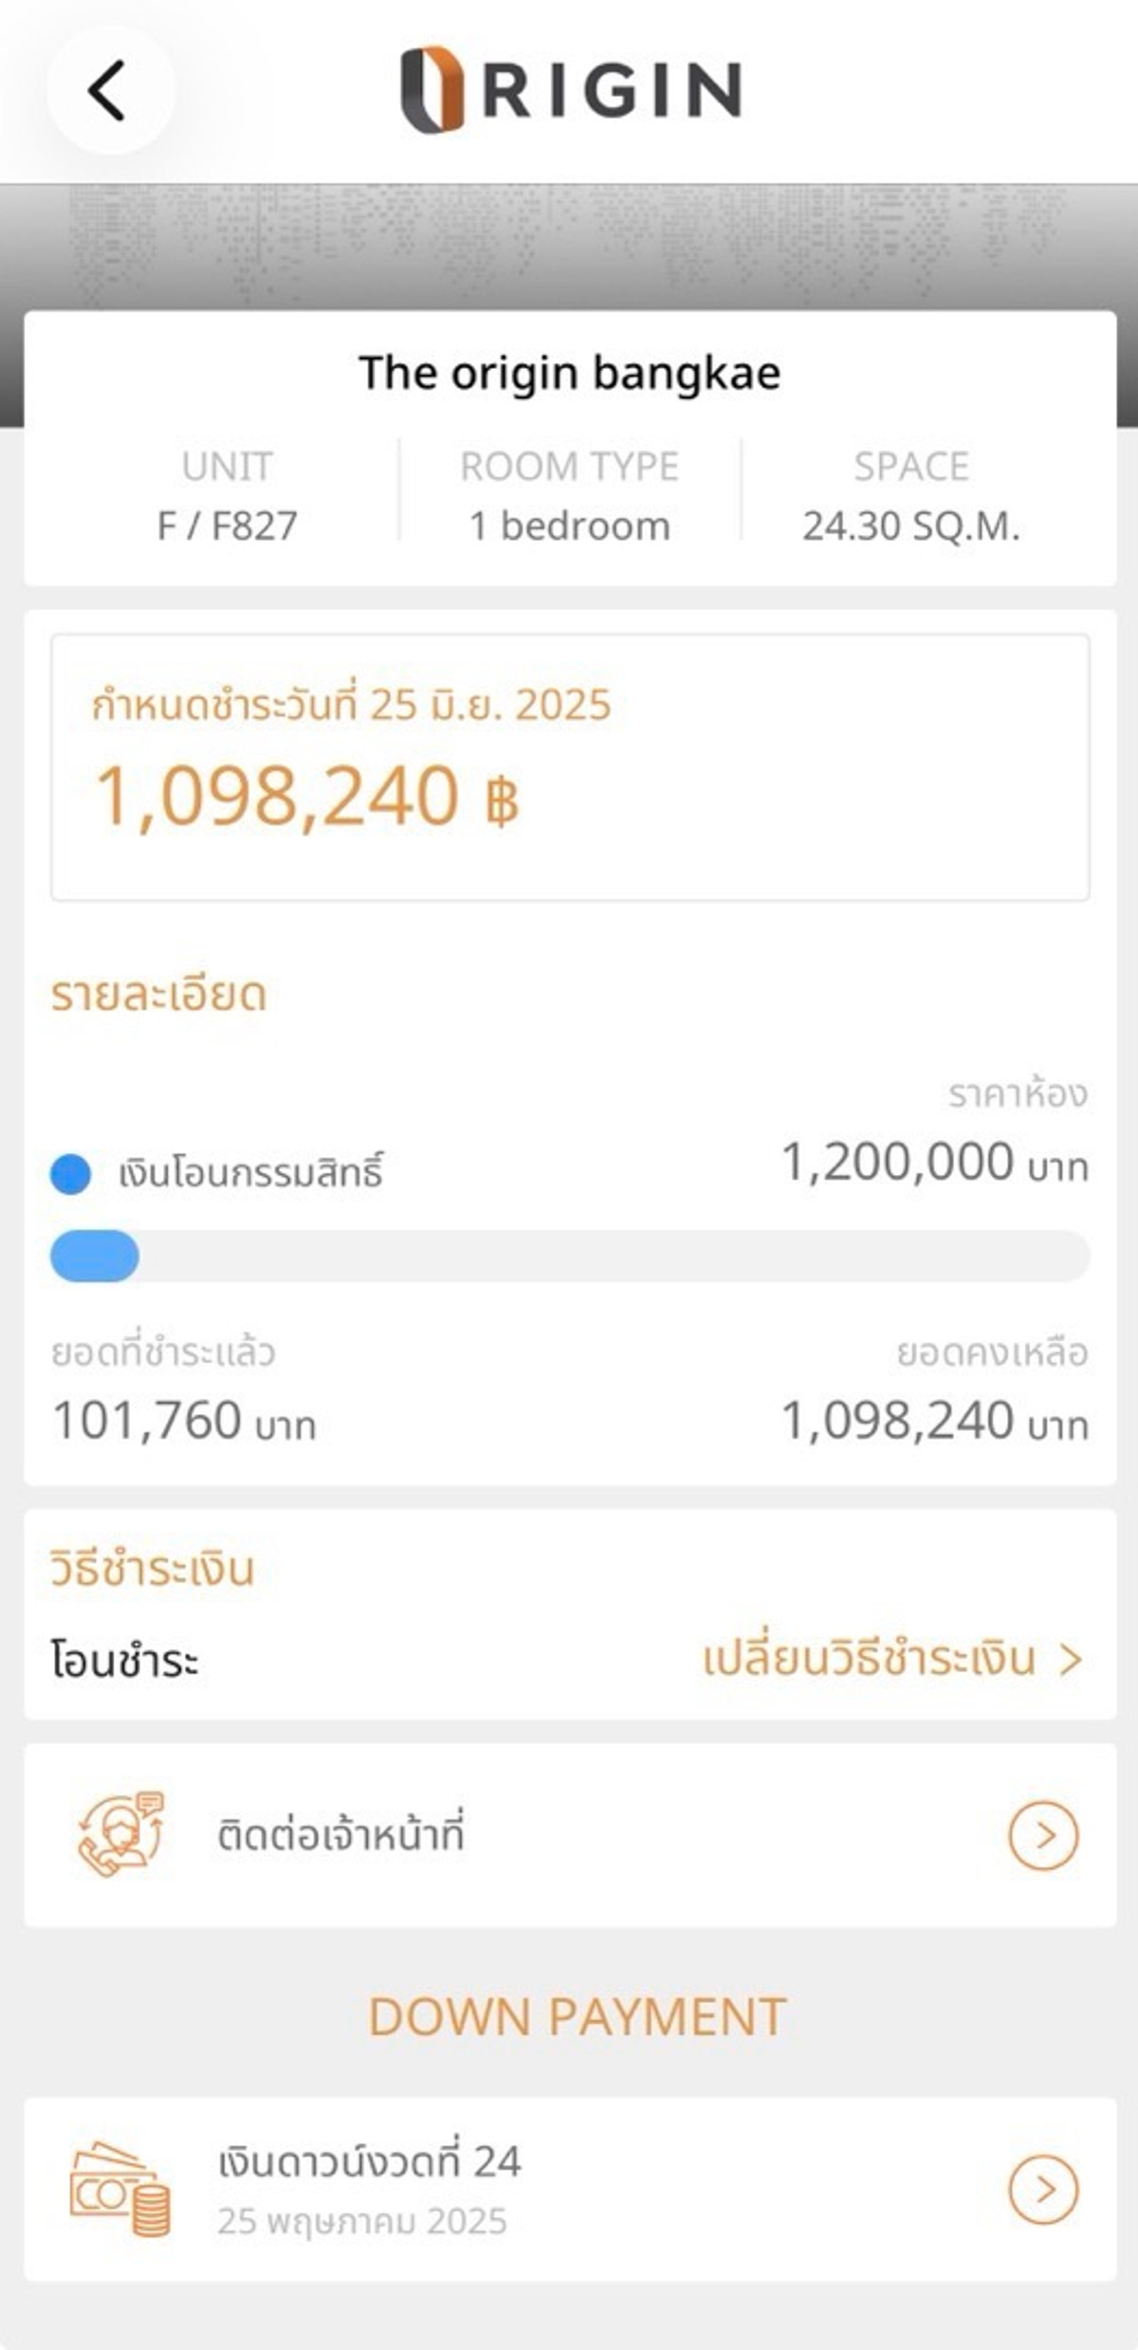Image resolution: width=1138 pixels, height=2350 pixels.
Task: Click the down payment money icon
Action: (120, 2190)
